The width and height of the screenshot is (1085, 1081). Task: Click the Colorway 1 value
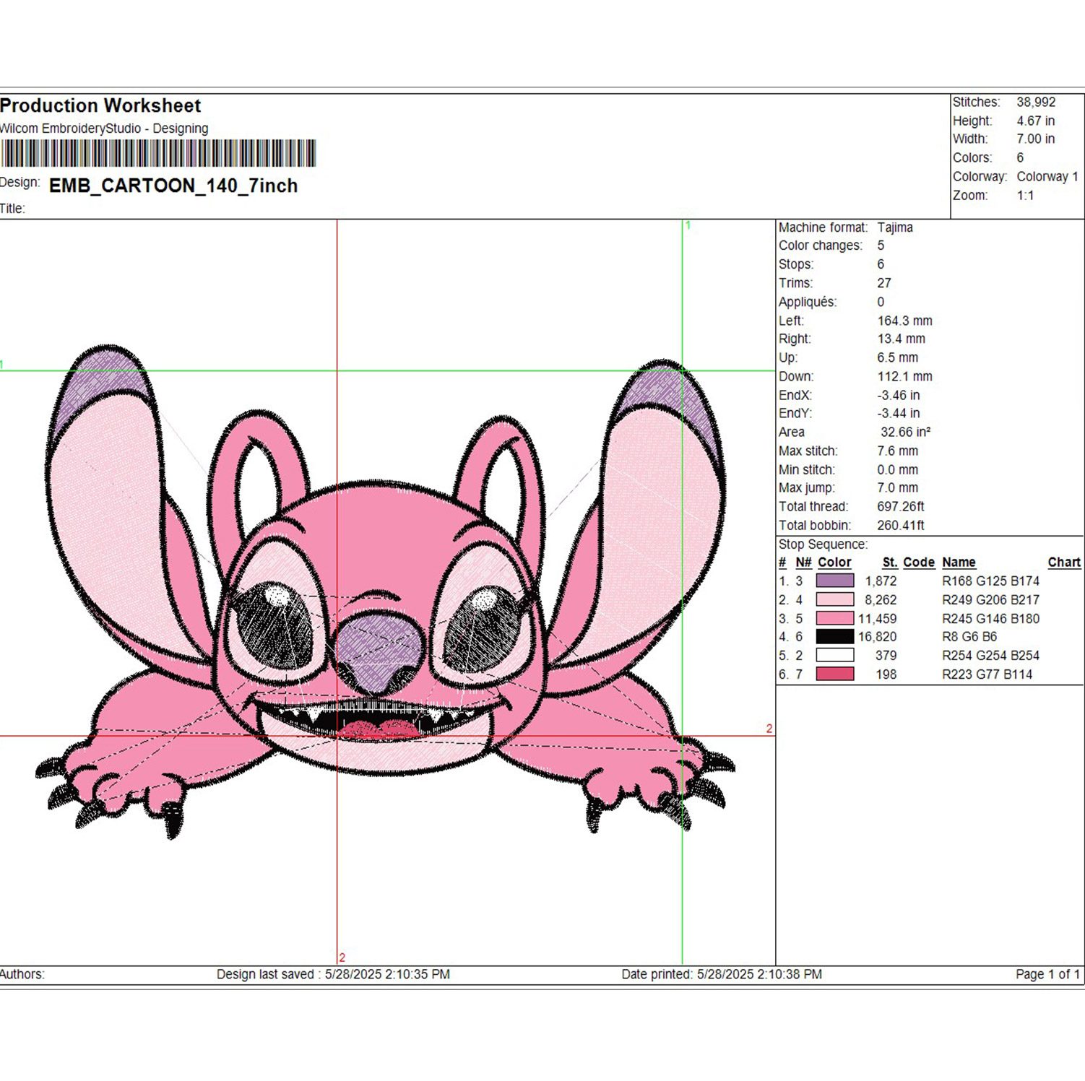(1047, 176)
